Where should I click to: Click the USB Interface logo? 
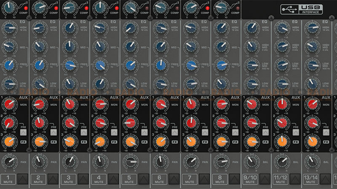301,9
